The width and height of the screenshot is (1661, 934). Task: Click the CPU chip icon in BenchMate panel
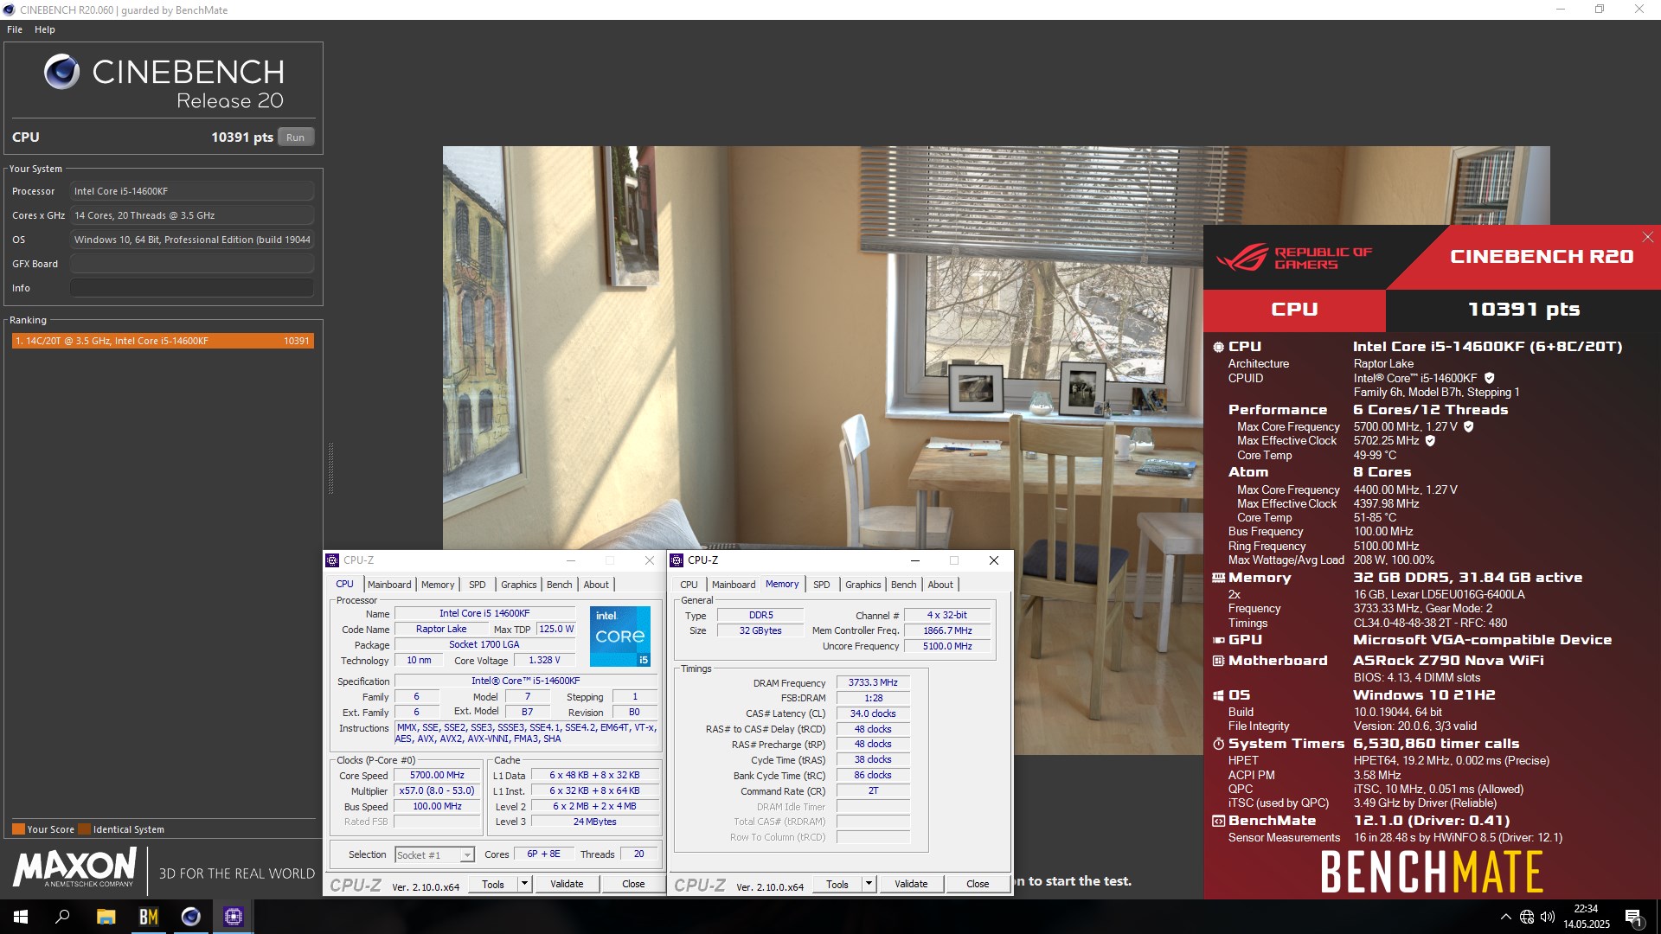1218,347
